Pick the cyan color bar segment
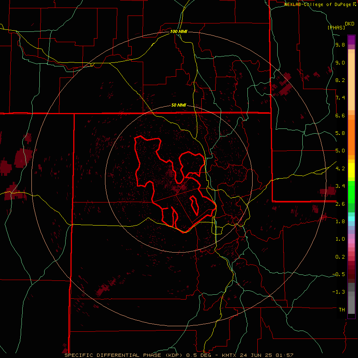358x358 pixels. click(351, 219)
